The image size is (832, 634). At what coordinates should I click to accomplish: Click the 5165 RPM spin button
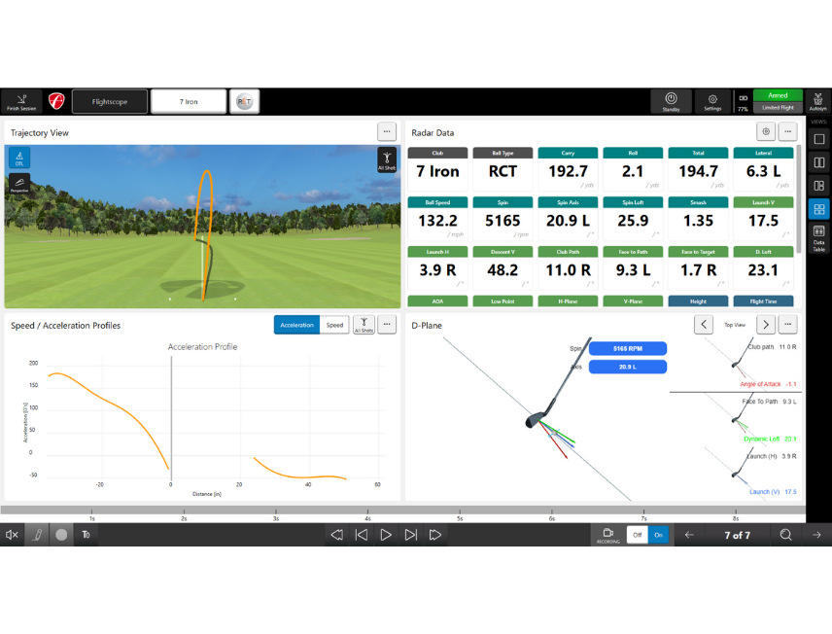tap(629, 347)
